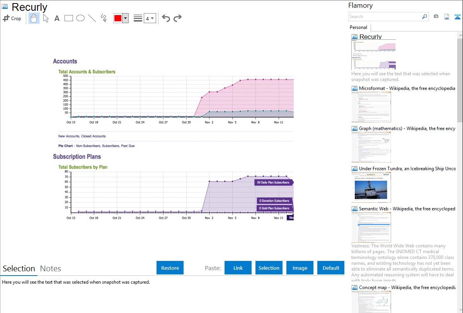
Task: Click the Semantic Web snapshot title
Action: pos(407,208)
